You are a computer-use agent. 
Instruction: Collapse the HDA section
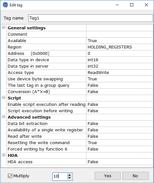pyautogui.click(x=4, y=155)
